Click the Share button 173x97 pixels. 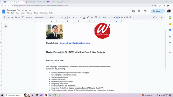click(x=156, y=11)
